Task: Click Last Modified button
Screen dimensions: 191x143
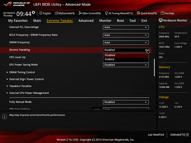Action: (x=156, y=135)
